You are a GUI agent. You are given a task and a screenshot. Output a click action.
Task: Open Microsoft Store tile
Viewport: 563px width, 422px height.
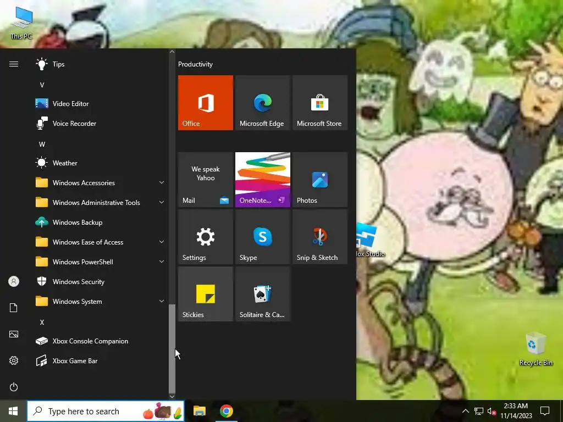320,103
